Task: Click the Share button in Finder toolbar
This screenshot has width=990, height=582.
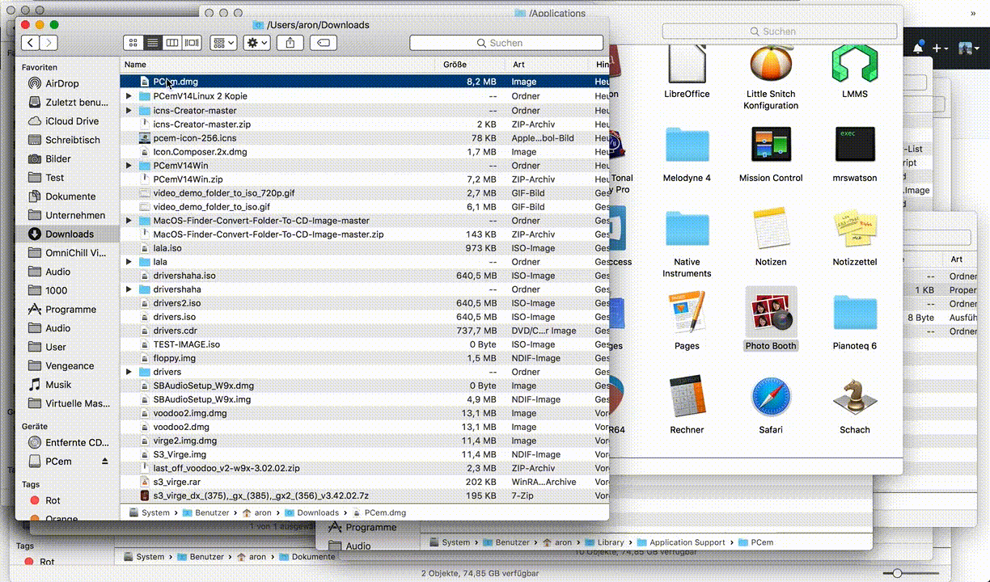Action: 290,43
